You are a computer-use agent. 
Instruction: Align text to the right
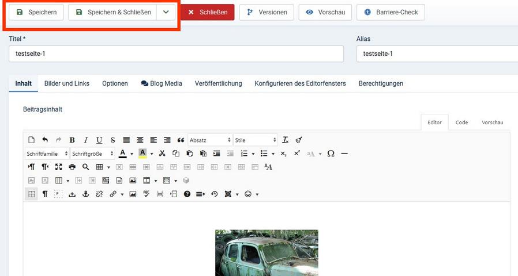click(x=167, y=140)
